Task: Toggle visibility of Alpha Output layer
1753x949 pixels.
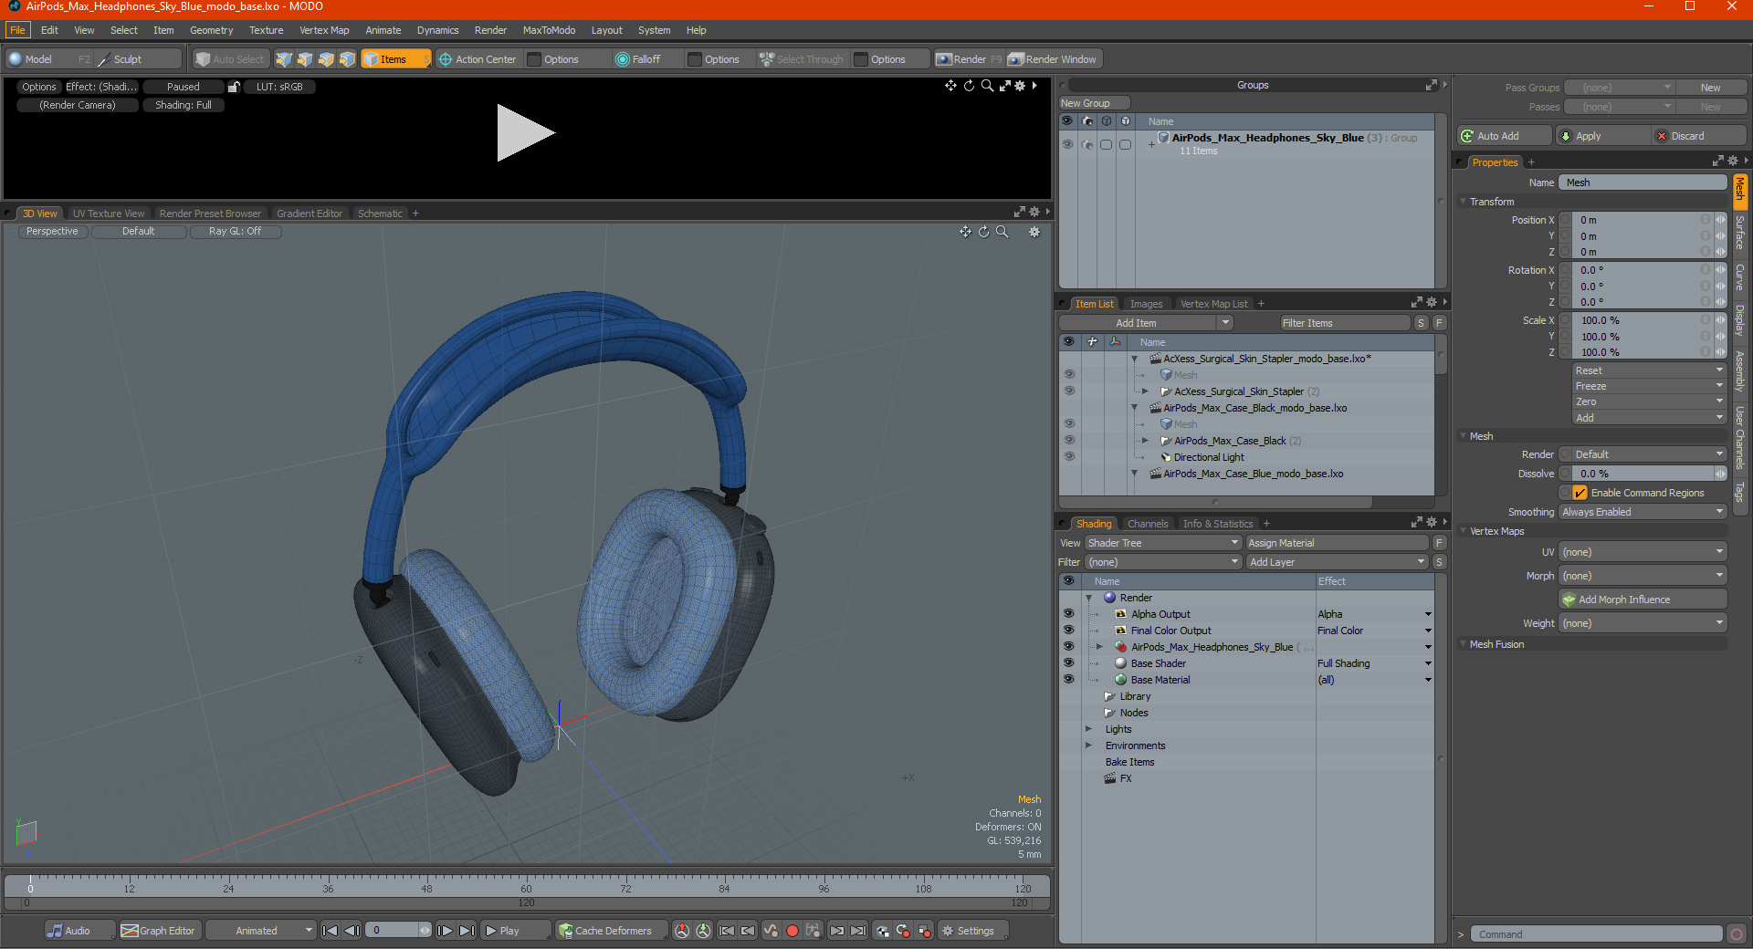Action: tap(1069, 614)
